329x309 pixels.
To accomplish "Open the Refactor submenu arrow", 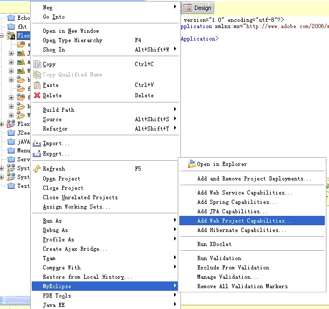I will point(175,128).
